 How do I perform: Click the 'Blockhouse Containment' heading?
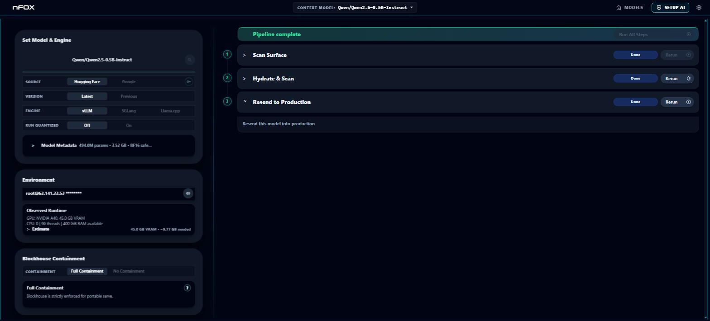(53, 259)
